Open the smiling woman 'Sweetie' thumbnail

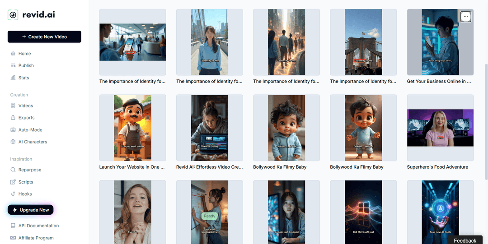click(x=132, y=212)
